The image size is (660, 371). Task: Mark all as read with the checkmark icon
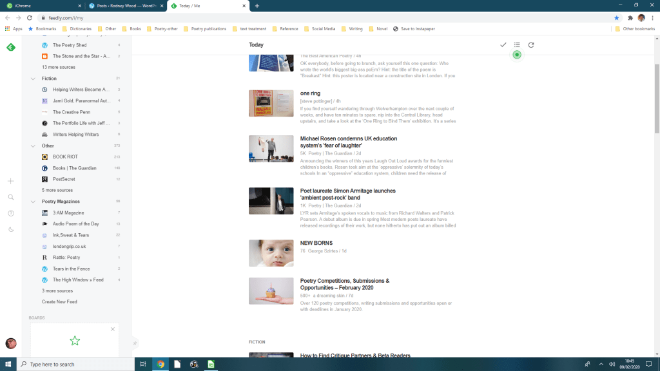503,45
